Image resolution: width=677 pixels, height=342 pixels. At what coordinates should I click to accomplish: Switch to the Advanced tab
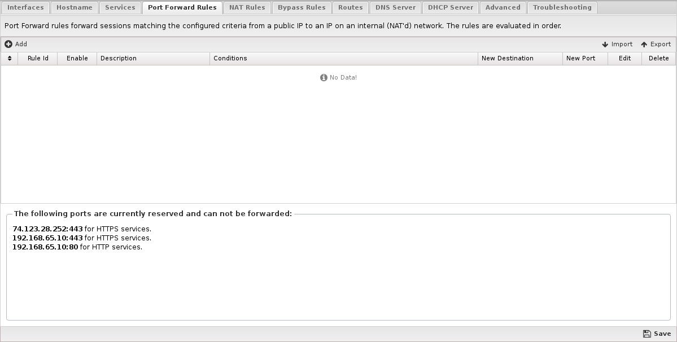(503, 7)
